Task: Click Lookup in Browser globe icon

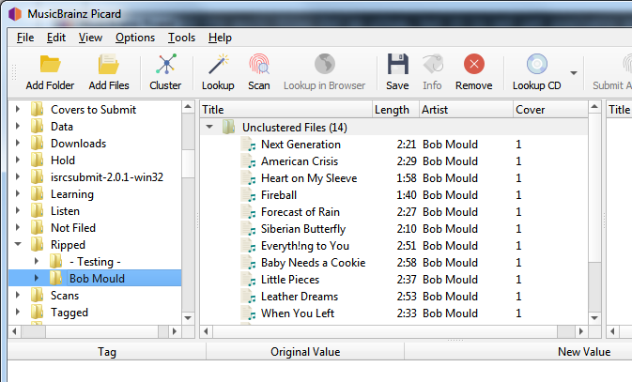Action: (x=325, y=64)
